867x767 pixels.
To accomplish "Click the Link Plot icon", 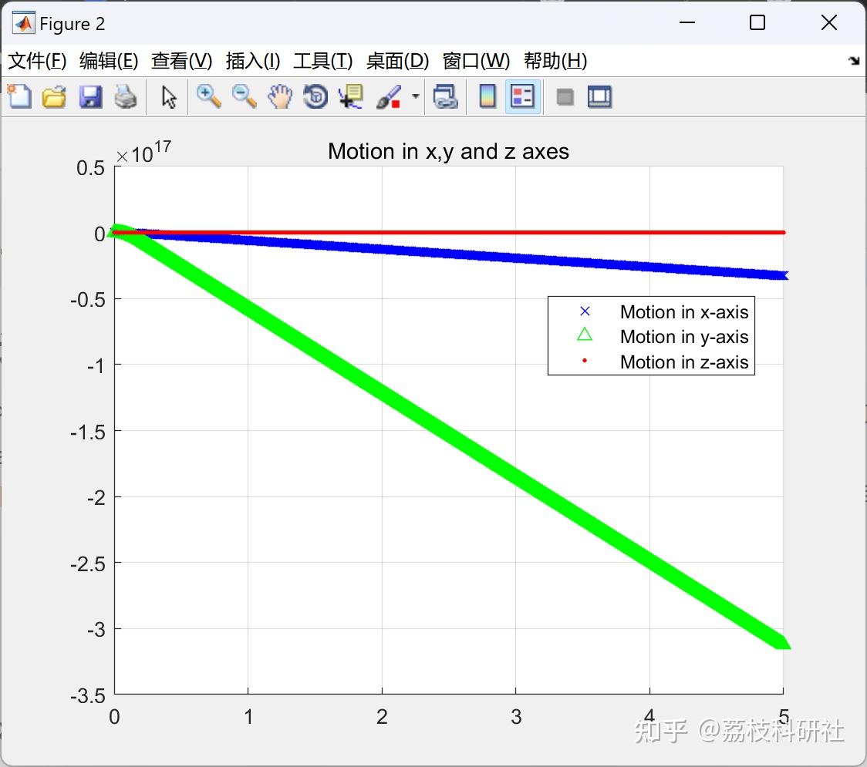I will click(x=446, y=97).
